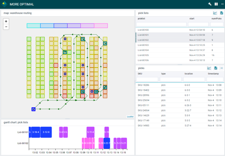Click the 3-12-8 gantt bar for List-00101

point(46,132)
